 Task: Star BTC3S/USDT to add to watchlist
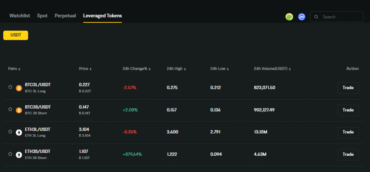pos(10,109)
